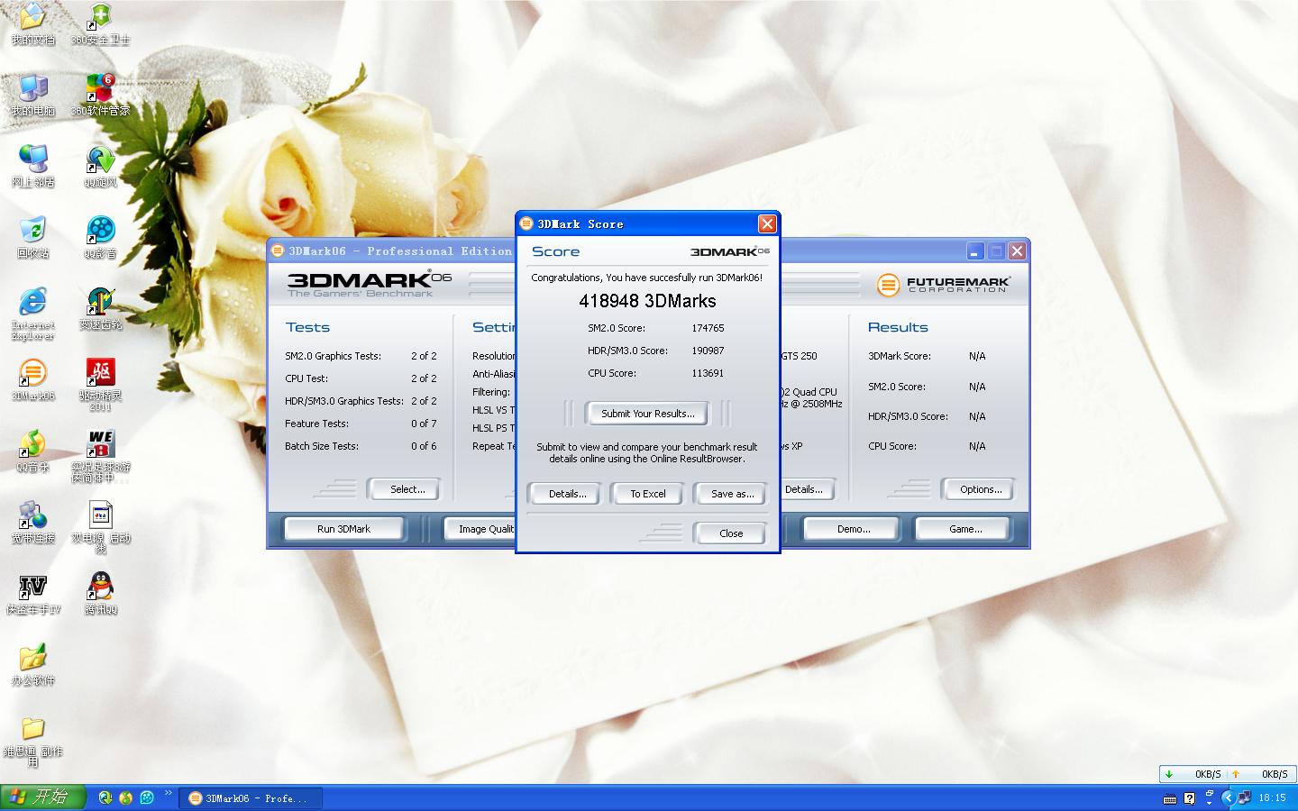Open the Tencent QQ (腾讯QQ) penguin icon
The height and width of the screenshot is (811, 1298).
coord(100,594)
